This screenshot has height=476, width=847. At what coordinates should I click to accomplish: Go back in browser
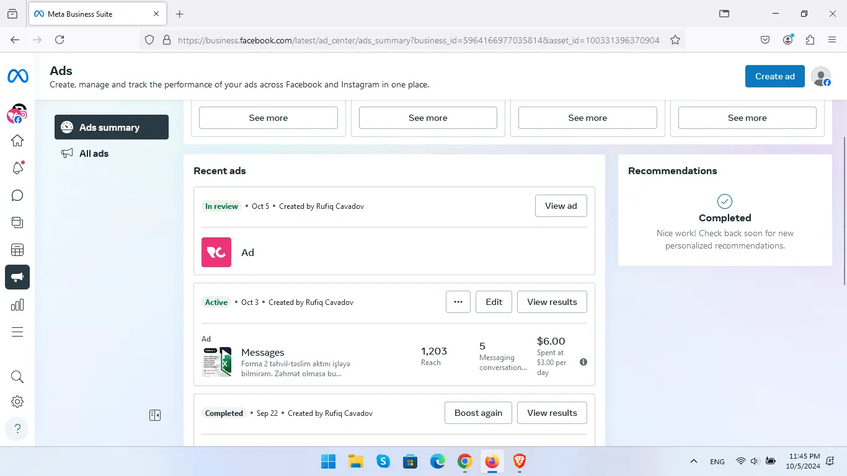(15, 40)
